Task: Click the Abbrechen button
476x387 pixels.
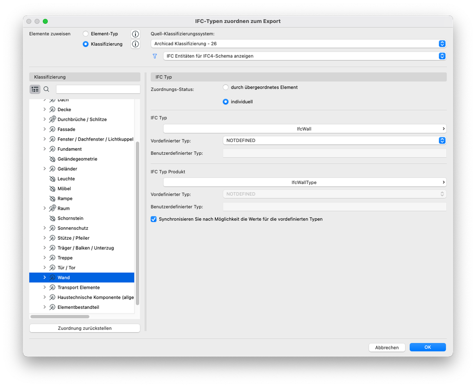Action: coord(387,347)
